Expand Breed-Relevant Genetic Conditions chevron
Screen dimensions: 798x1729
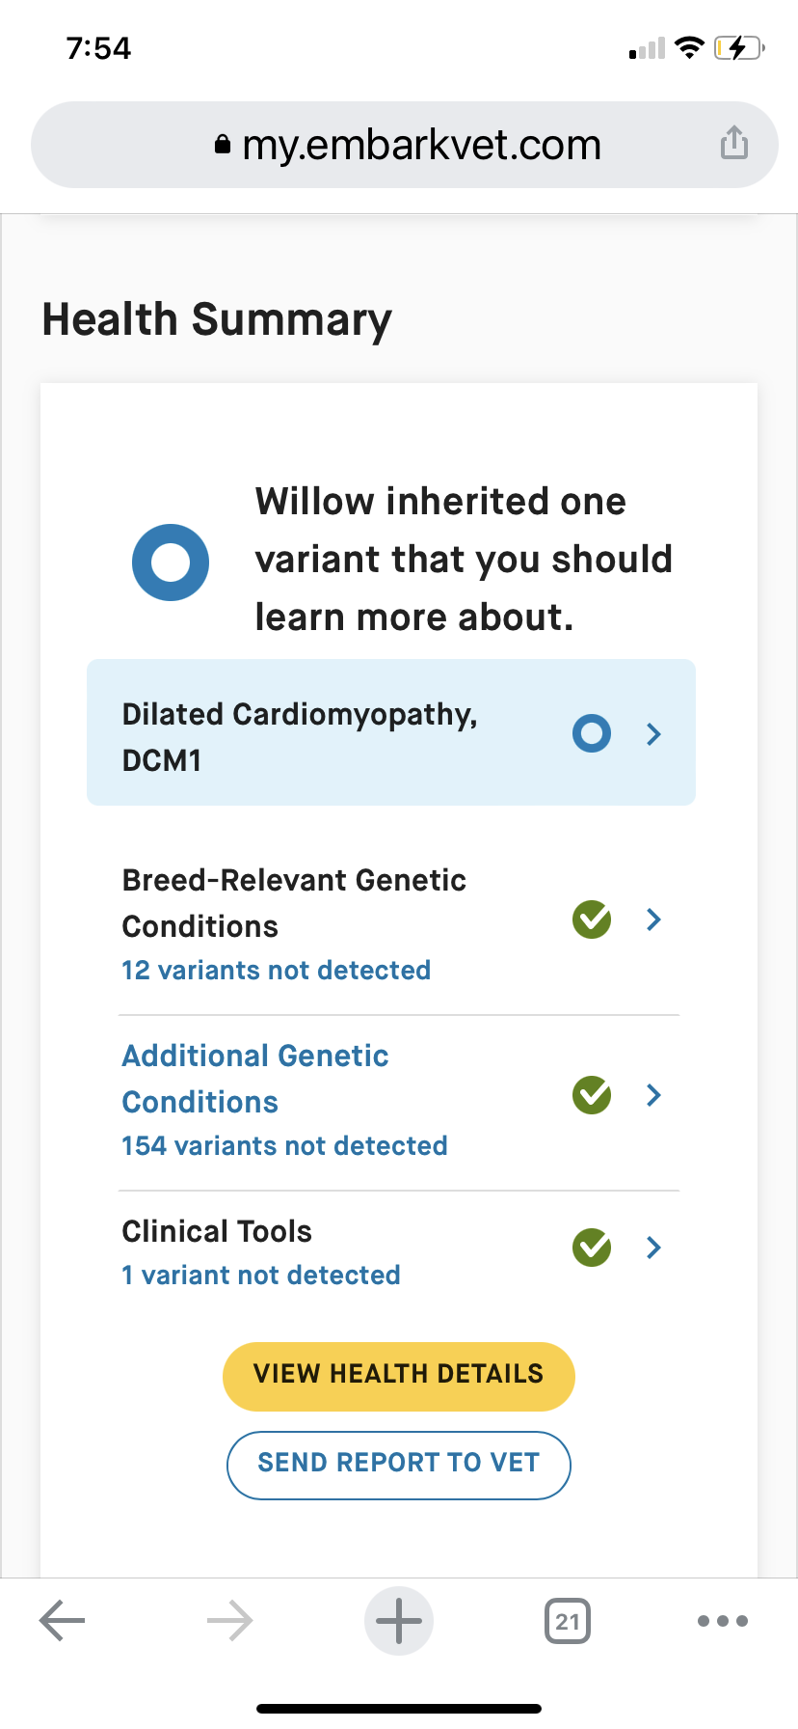pos(653,919)
